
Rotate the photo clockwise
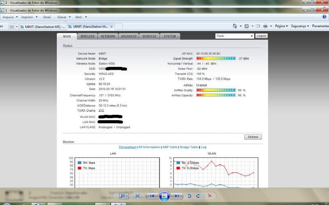pos(198,196)
